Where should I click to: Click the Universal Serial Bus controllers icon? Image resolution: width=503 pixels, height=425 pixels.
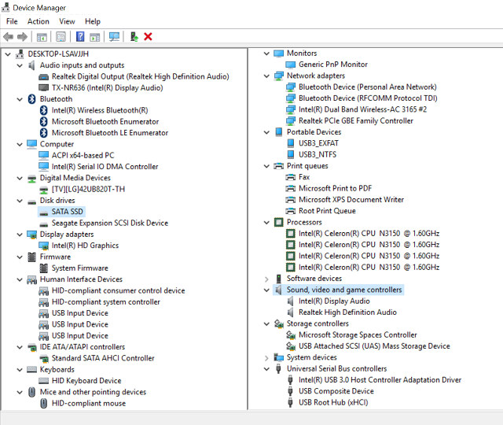[x=278, y=368]
